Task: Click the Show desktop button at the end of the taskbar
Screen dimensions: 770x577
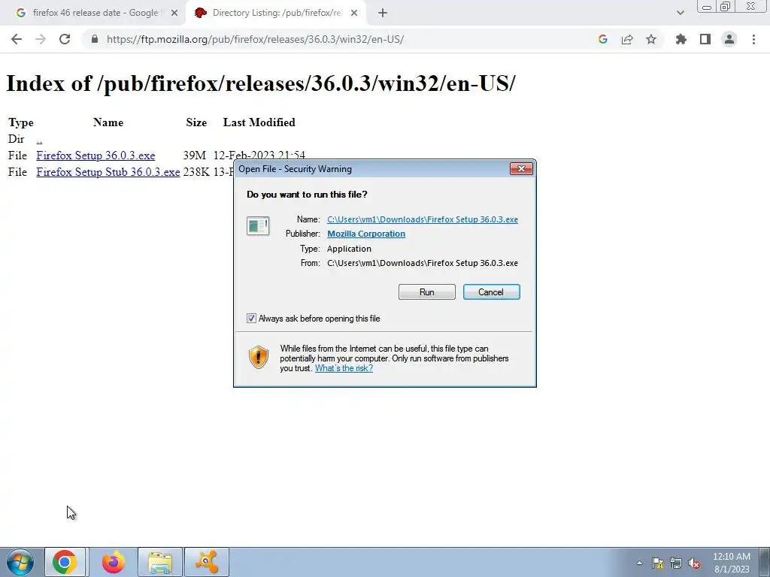Action: tap(765, 562)
